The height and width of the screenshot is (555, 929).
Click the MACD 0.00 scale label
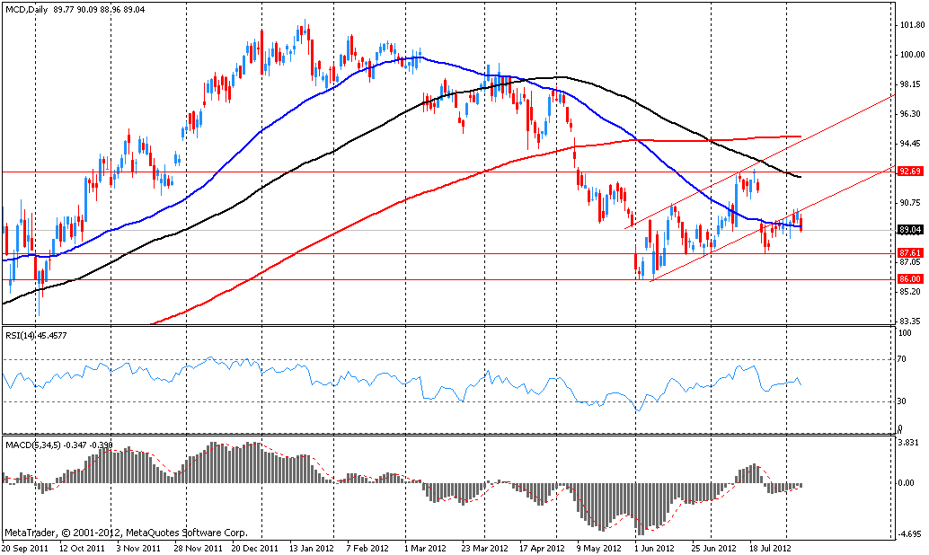(x=906, y=483)
